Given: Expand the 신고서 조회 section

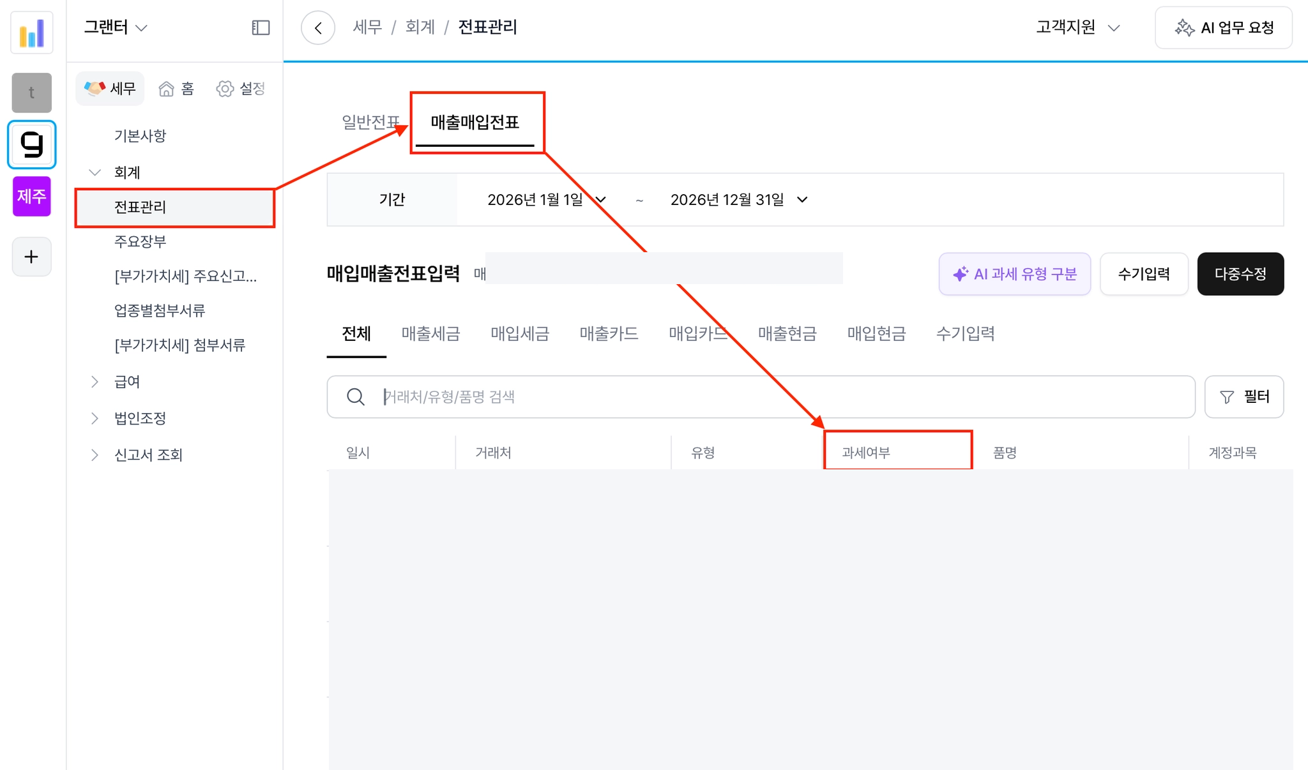Looking at the screenshot, I should [95, 455].
